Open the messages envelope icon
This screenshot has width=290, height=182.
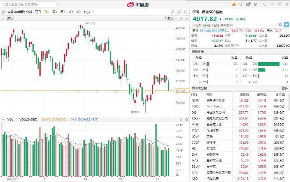248,4
